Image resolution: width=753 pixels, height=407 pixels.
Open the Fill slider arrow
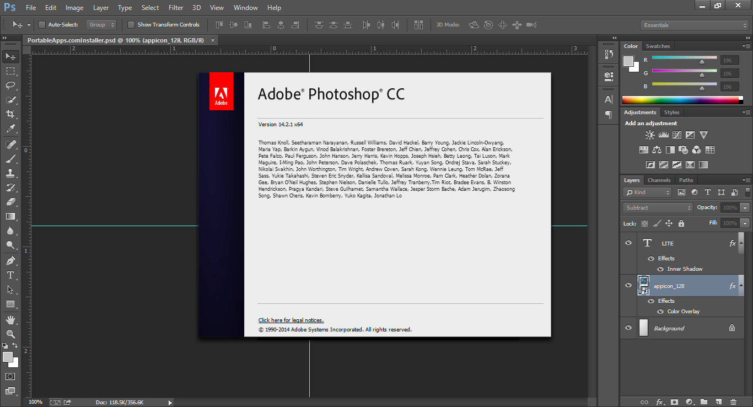(745, 223)
